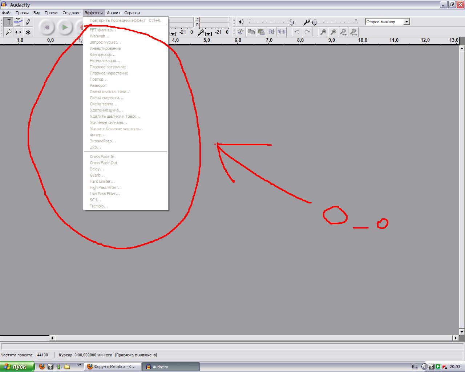Click the Paste clipboard icon
Image resolution: width=465 pixels, height=372 pixels.
261,32
